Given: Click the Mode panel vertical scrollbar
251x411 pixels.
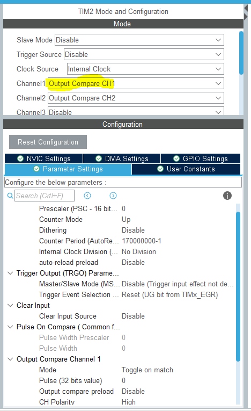Looking at the screenshot, I should click(241, 53).
